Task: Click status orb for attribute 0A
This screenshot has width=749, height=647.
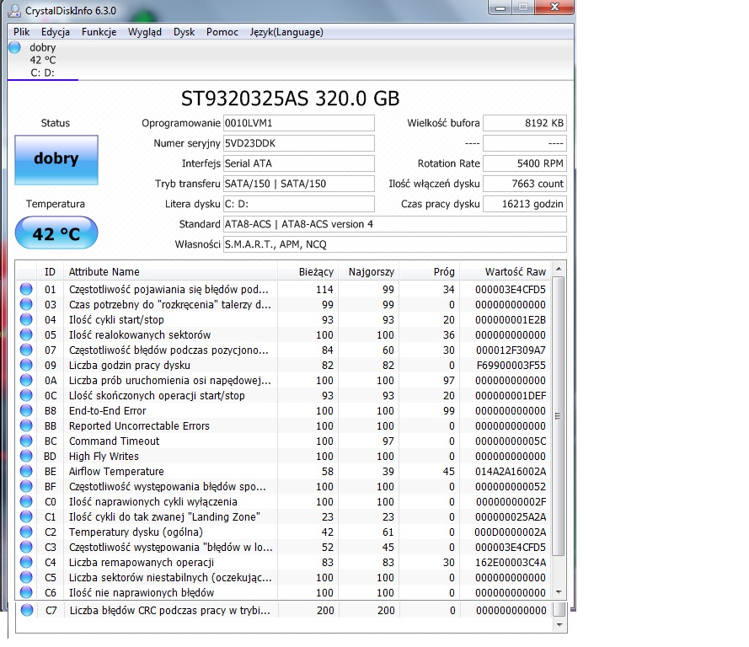Action: click(26, 380)
